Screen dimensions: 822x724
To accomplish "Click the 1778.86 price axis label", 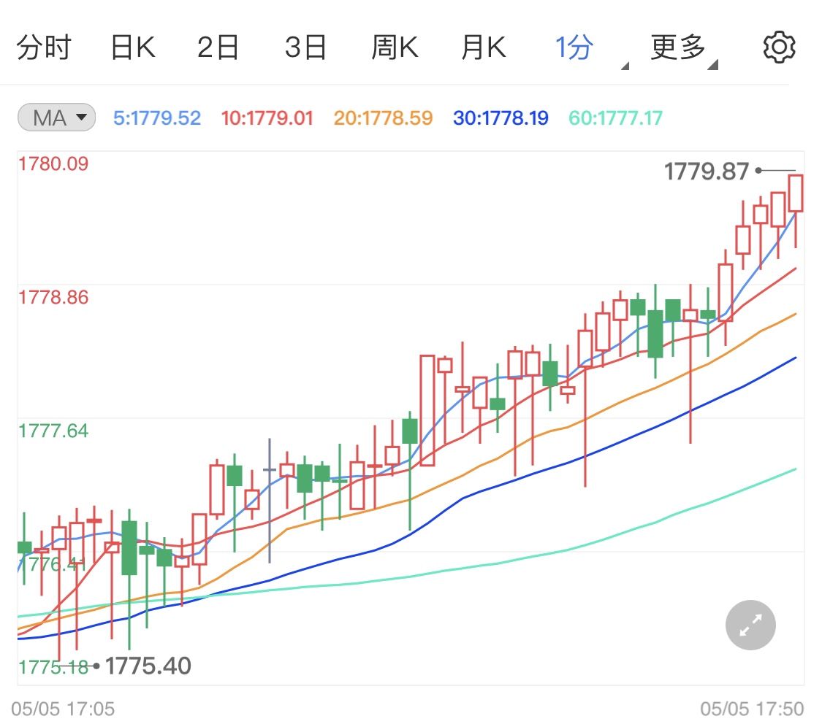I will pos(53,297).
